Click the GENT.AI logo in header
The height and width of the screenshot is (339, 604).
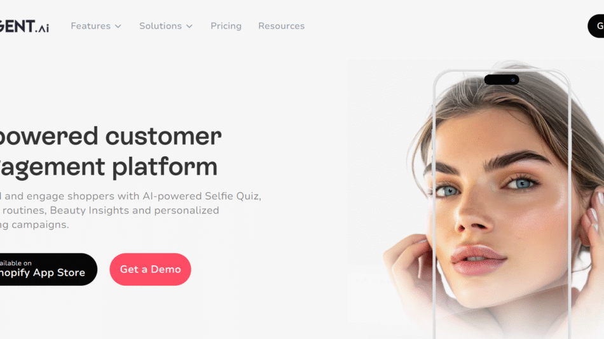pos(24,26)
